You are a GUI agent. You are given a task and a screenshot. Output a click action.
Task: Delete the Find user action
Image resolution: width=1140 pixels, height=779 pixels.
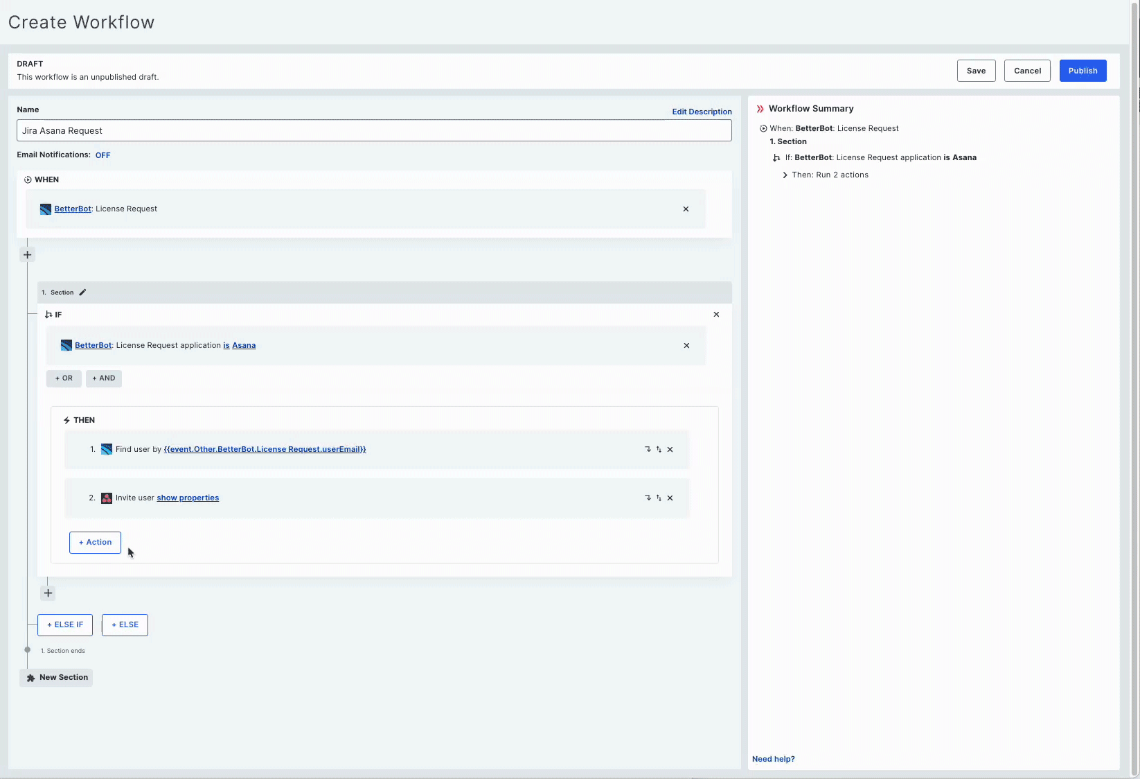click(x=670, y=449)
